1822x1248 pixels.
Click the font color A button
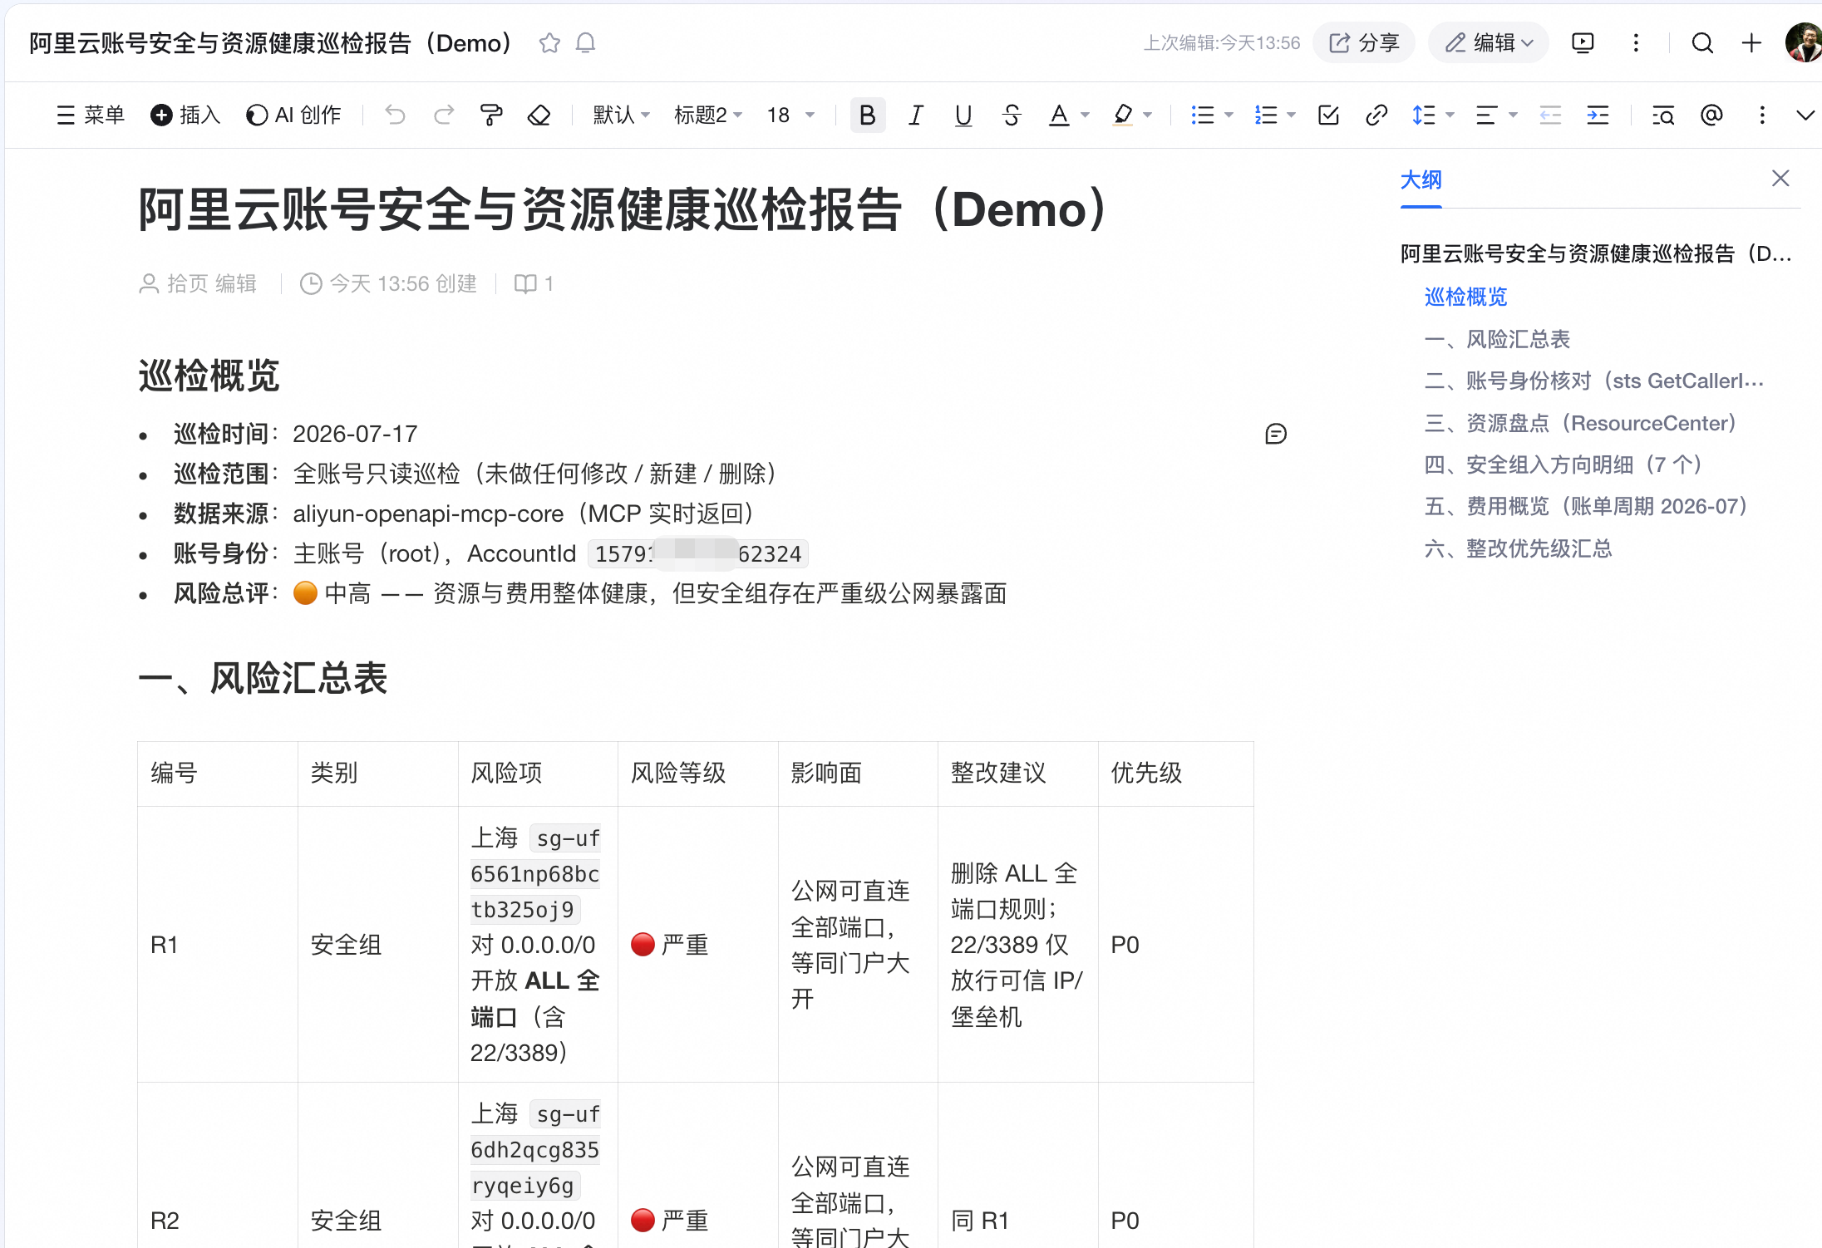1059,115
